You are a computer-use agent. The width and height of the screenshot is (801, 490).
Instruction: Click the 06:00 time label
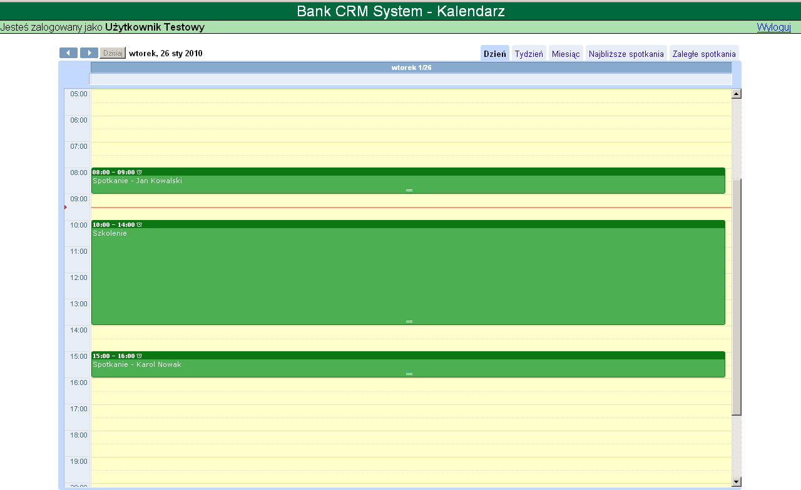point(79,120)
